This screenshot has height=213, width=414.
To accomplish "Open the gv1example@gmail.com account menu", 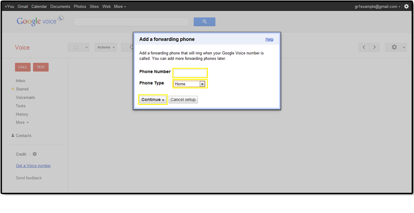I will [377, 7].
